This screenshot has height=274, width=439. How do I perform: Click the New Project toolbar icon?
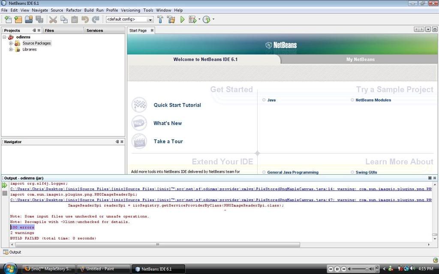click(18, 19)
